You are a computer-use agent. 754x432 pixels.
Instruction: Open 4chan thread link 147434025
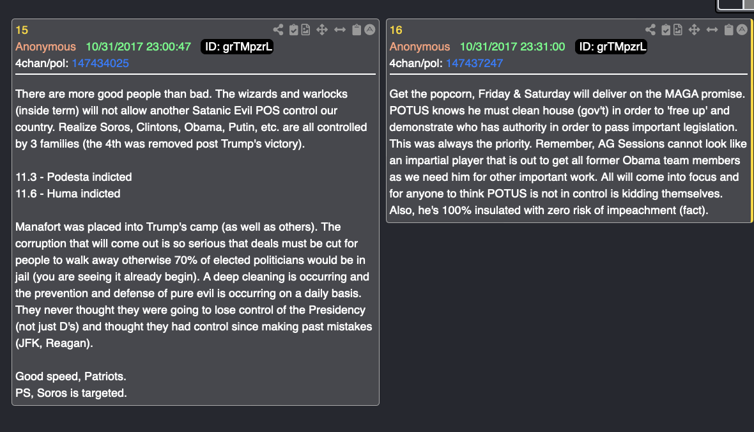100,63
